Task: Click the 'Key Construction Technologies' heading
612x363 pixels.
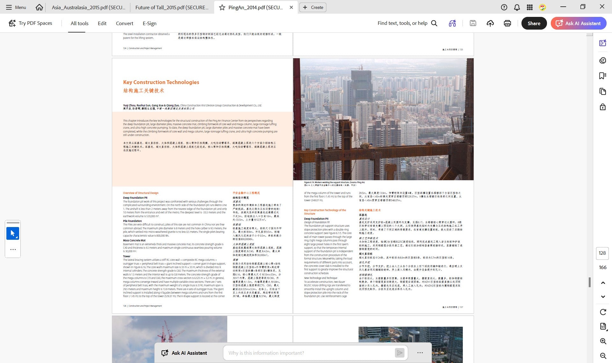Action: coord(161,82)
